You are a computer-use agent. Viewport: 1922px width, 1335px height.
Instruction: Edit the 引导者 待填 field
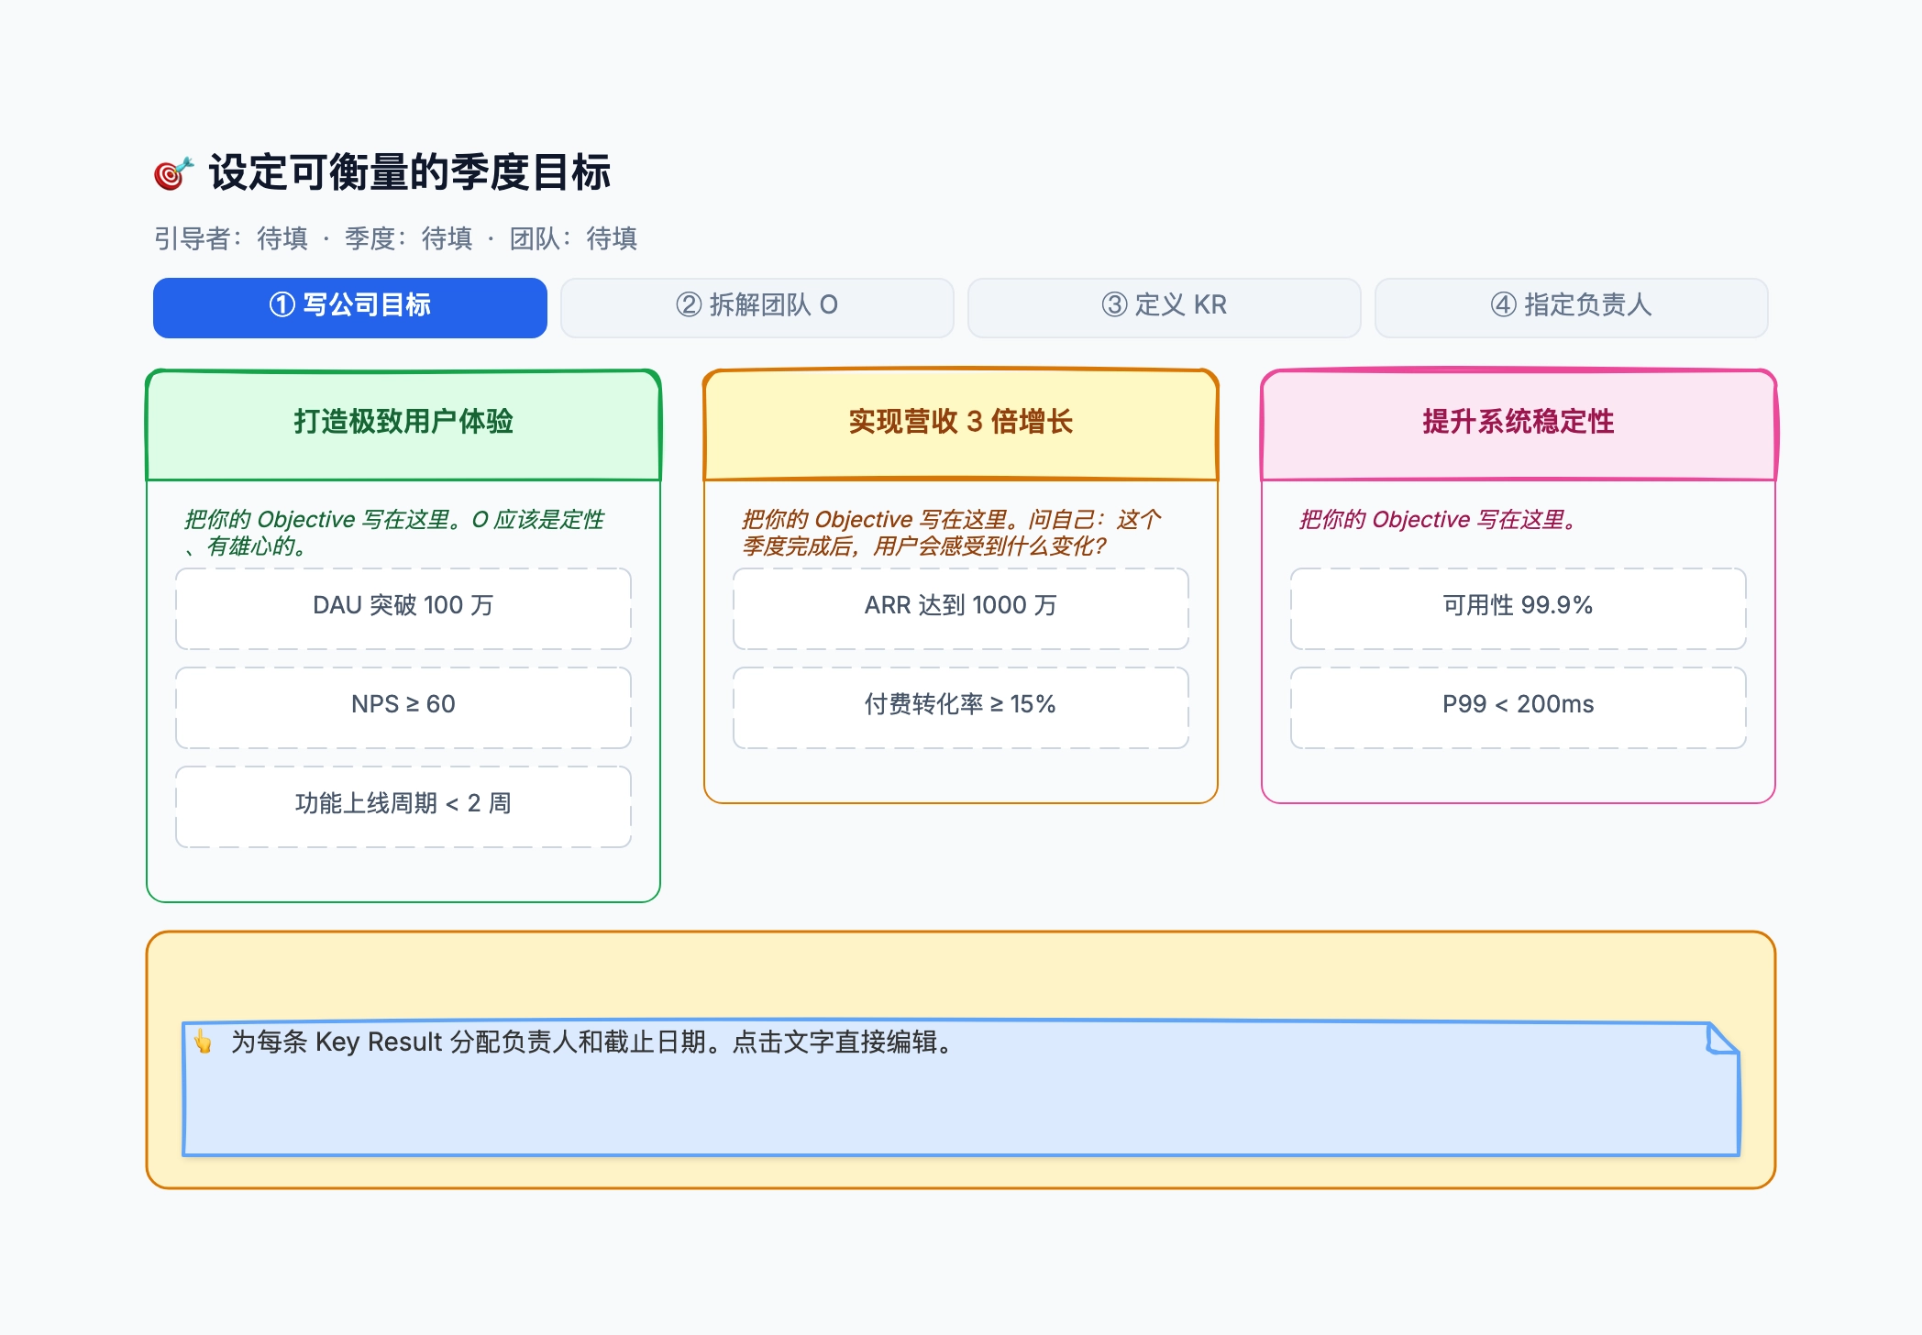tap(231, 238)
